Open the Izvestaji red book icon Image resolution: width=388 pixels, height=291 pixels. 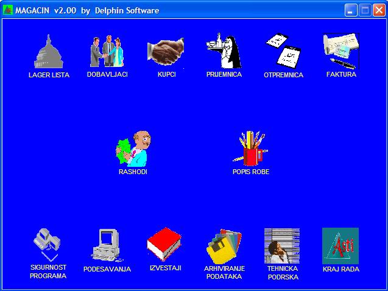coord(164,244)
